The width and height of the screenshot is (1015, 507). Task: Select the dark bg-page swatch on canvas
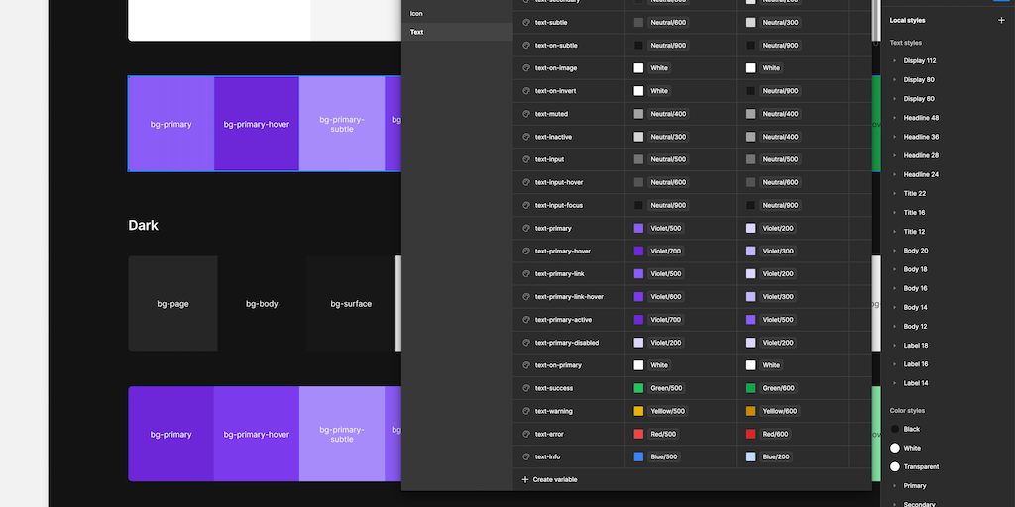point(172,304)
